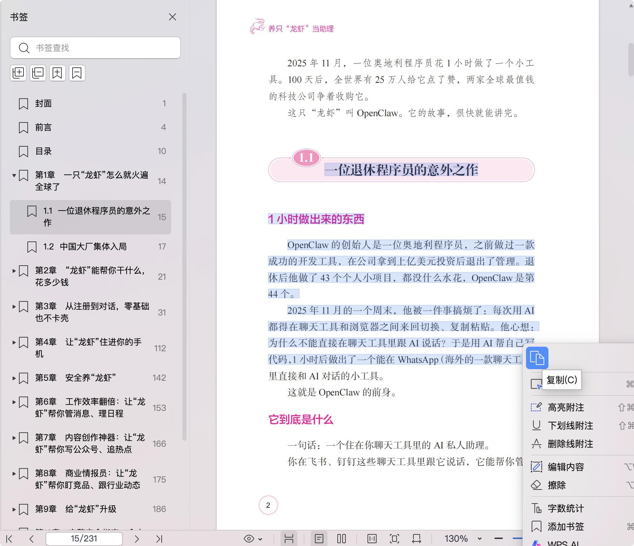Image resolution: width=634 pixels, height=546 pixels.
Task: Click the zoom out minus button
Action: pos(499,539)
